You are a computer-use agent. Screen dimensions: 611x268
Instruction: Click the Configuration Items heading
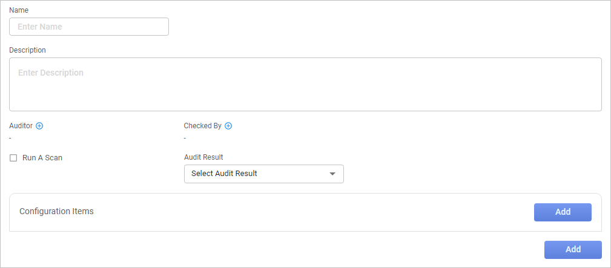click(56, 211)
